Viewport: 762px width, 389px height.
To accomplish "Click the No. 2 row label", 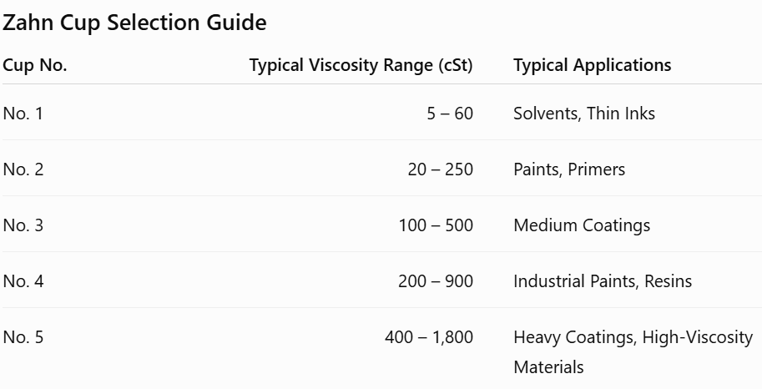I will (23, 169).
